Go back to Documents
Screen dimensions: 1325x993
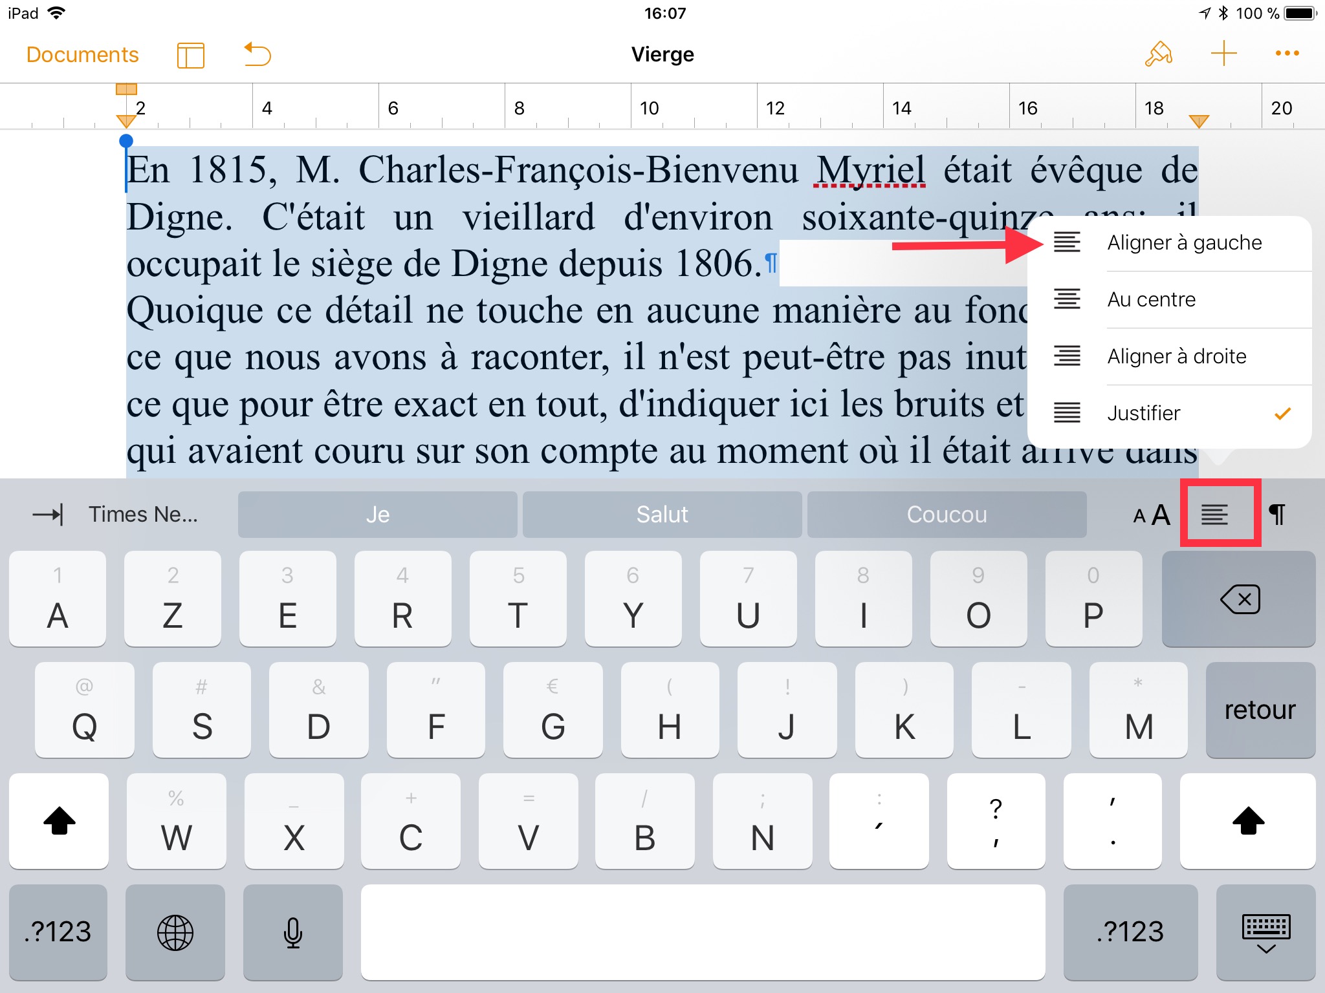tap(82, 54)
